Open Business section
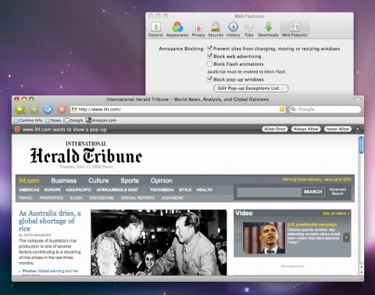The width and height of the screenshot is (375, 295). tap(64, 181)
